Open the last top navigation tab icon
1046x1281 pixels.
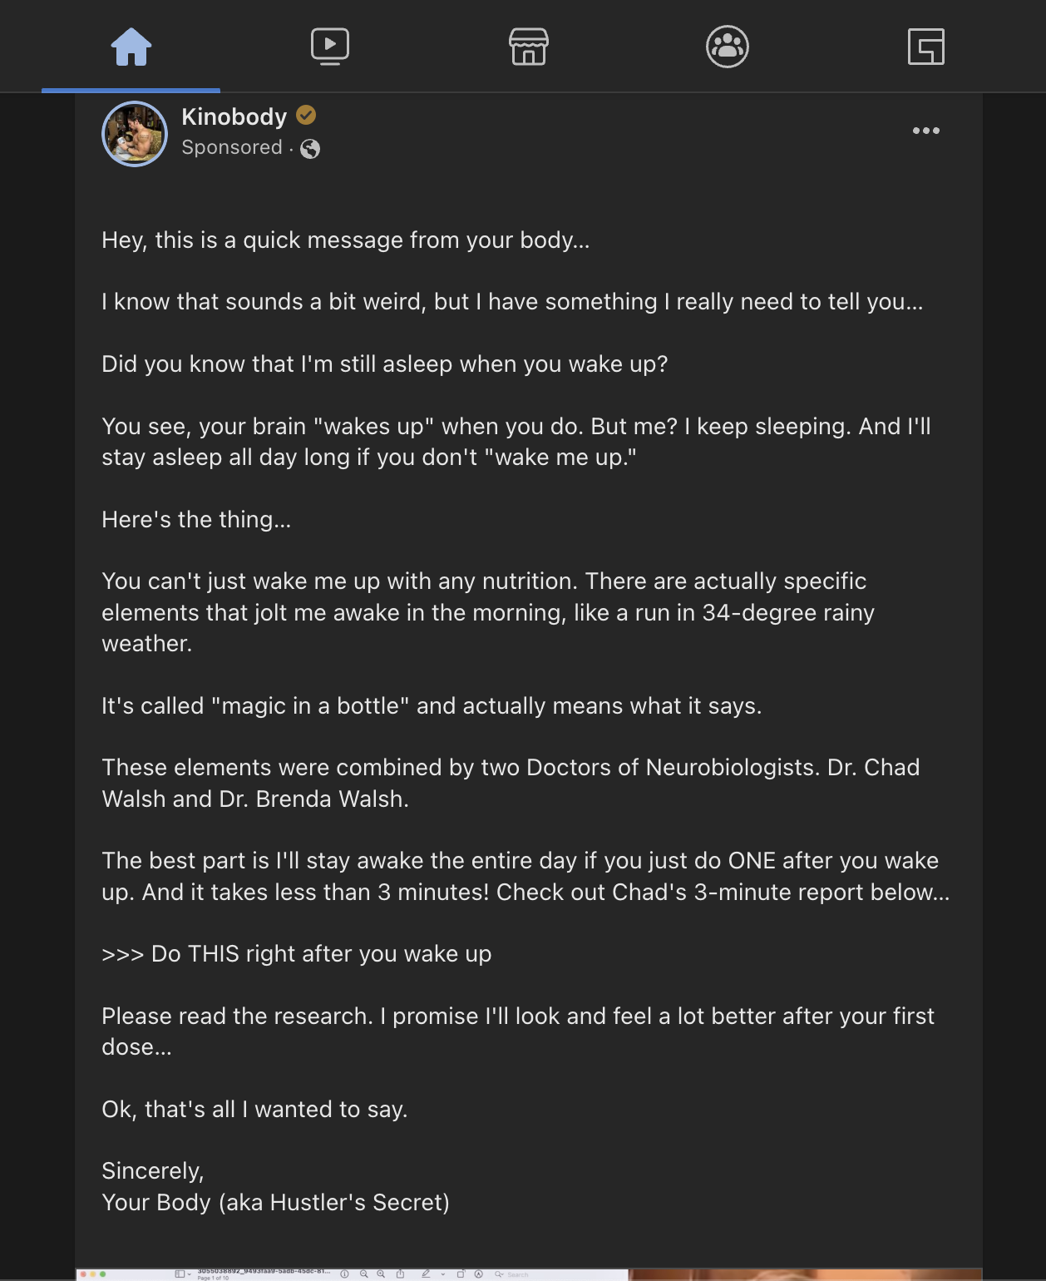click(x=926, y=47)
